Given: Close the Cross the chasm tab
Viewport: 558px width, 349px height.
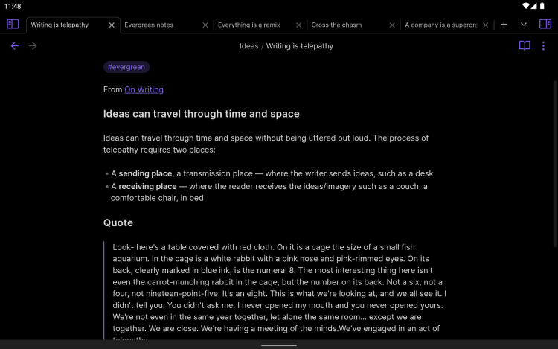Looking at the screenshot, I should (392, 25).
